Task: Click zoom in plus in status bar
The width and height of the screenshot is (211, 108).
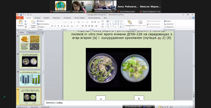Action: coord(190,107)
